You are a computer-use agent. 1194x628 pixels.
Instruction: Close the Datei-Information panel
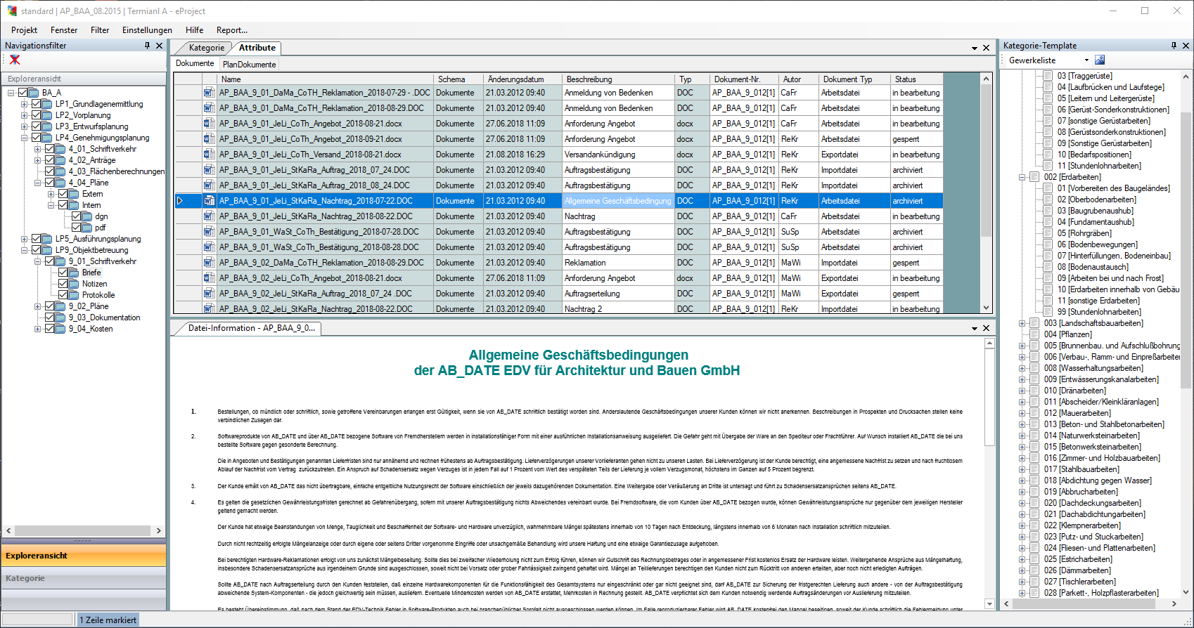(986, 328)
